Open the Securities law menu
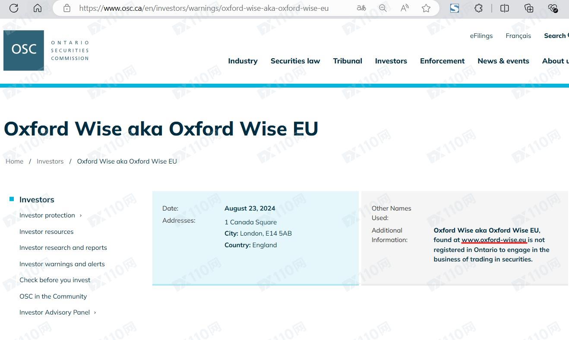Screen dimensions: 569x340 (x=295, y=61)
